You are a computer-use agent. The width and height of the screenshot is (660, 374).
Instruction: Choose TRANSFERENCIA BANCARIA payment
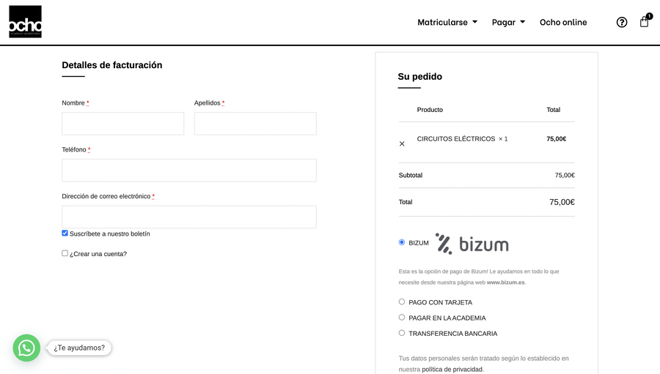[402, 333]
